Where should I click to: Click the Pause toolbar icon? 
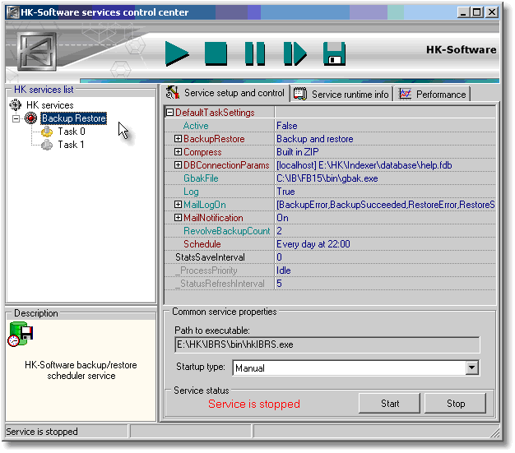point(255,53)
